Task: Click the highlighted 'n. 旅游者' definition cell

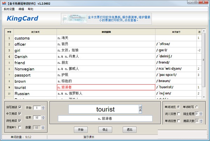Action: click(106, 87)
